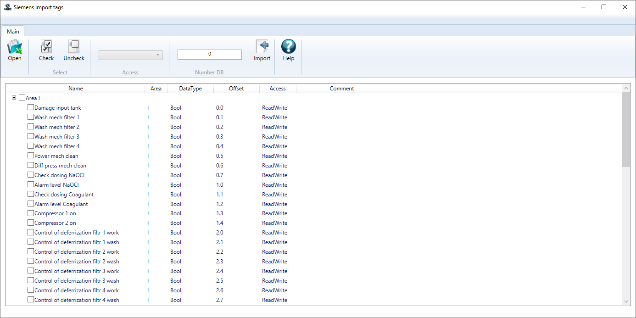Click the Number DB input field
The width and height of the screenshot is (636, 318).
[210, 54]
